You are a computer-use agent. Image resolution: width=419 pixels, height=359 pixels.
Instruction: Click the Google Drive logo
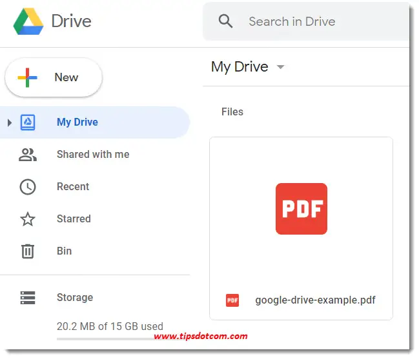click(x=28, y=21)
